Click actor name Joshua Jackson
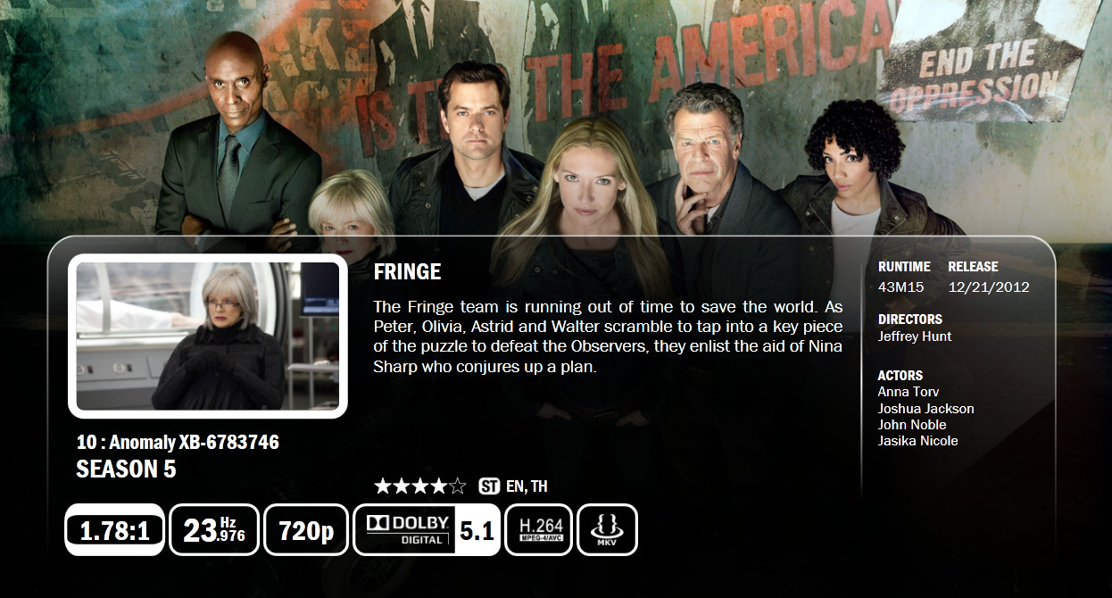 tap(926, 409)
